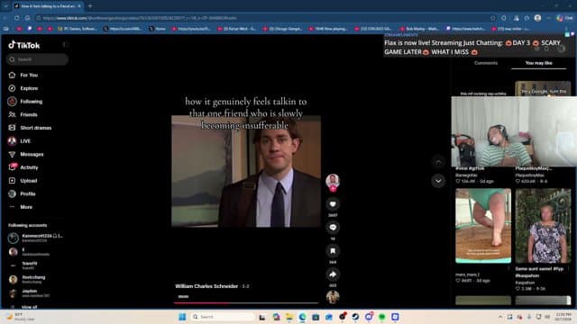Click the Windows taskbar search box

[223, 317]
